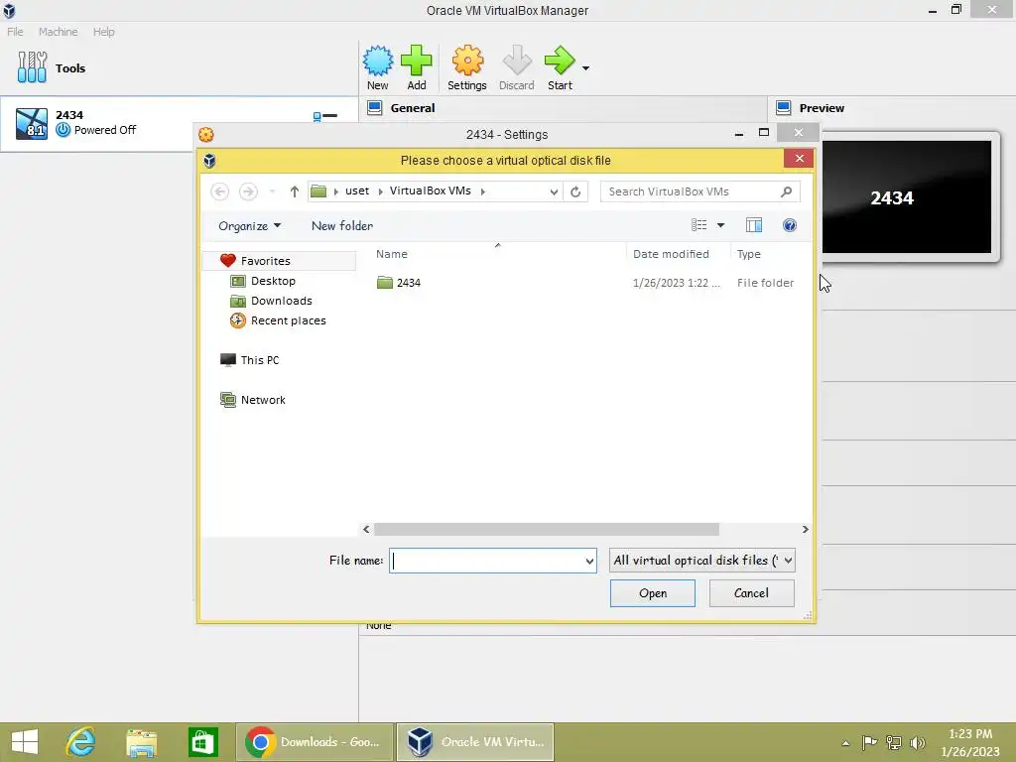1016x762 pixels.
Task: Click the File name text box
Action: tap(486, 561)
